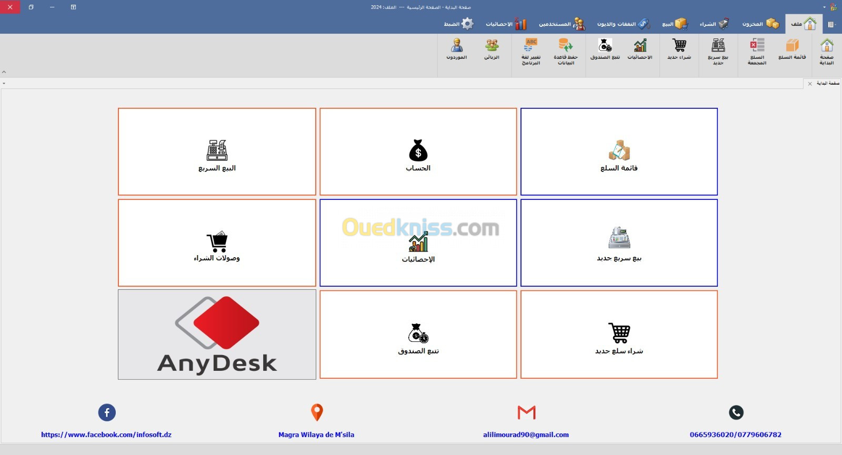
Task: Click phone number 0665936020/0779606782
Action: coord(736,435)
